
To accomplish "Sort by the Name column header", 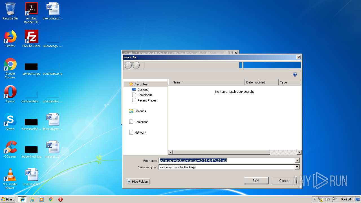I will tap(207, 82).
